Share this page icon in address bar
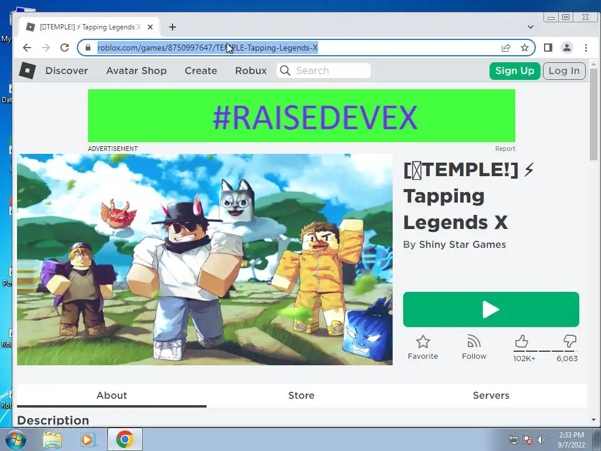 click(x=506, y=48)
